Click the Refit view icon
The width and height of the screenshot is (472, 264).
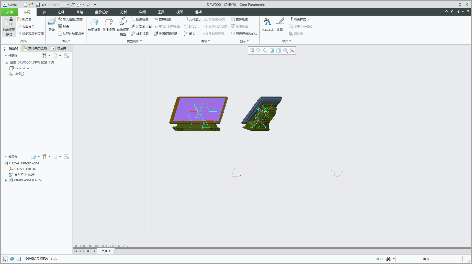[x=252, y=50]
